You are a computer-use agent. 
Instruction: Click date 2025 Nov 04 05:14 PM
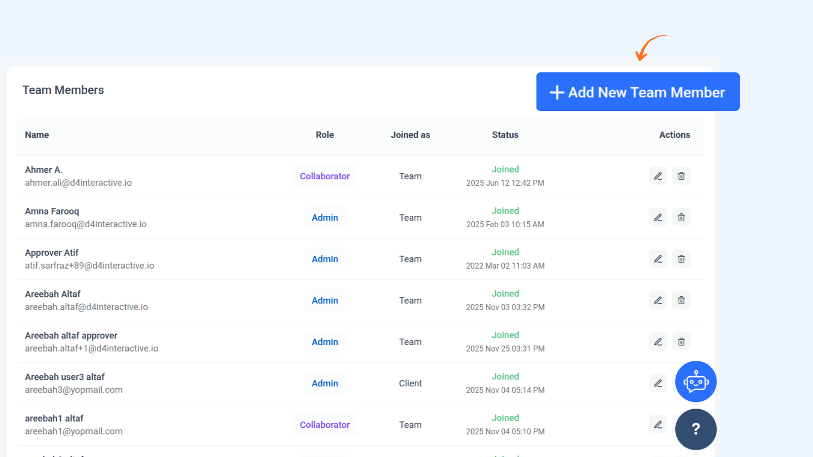(x=505, y=390)
